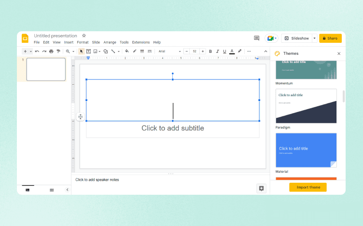Select the line tool
The width and height of the screenshot is (363, 226).
click(x=113, y=51)
